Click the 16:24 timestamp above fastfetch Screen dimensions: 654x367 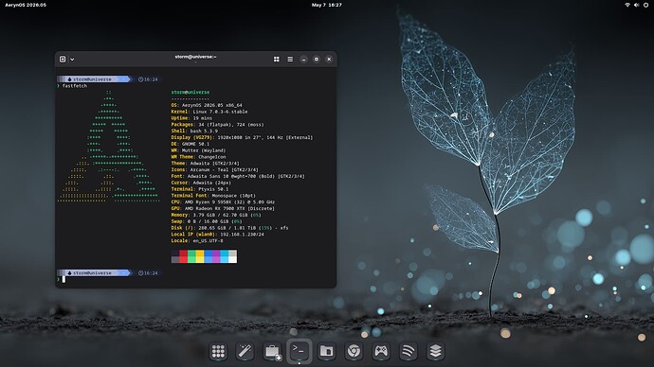tap(148, 79)
